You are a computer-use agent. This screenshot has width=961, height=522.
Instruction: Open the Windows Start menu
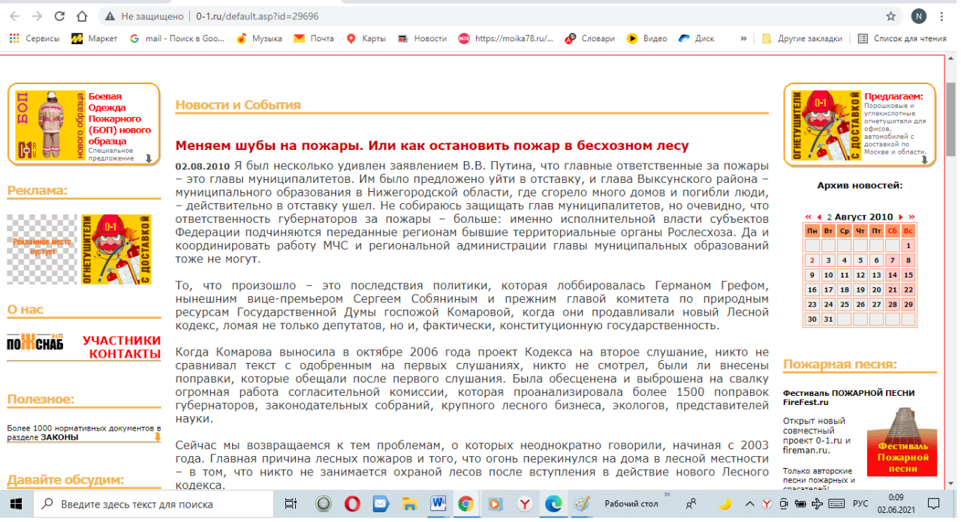(17, 504)
